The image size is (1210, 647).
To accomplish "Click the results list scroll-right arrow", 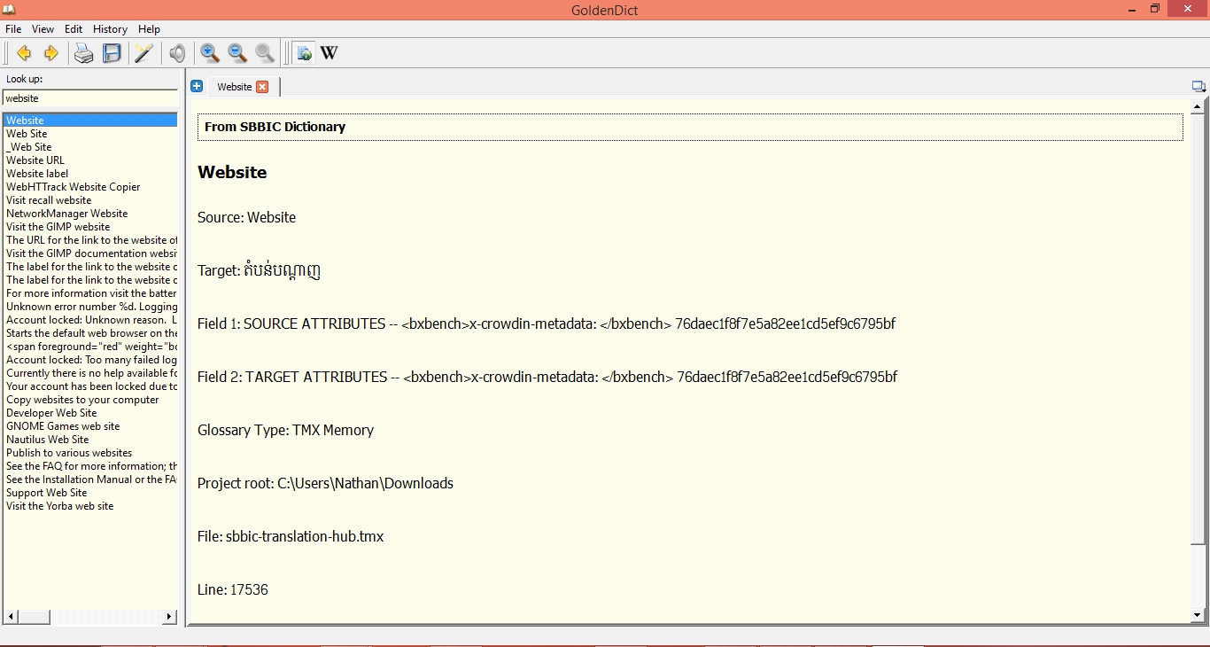I will pyautogui.click(x=170, y=617).
